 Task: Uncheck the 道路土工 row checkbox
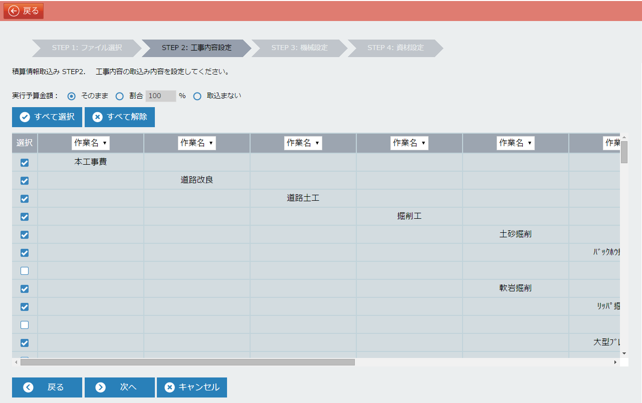pos(25,199)
